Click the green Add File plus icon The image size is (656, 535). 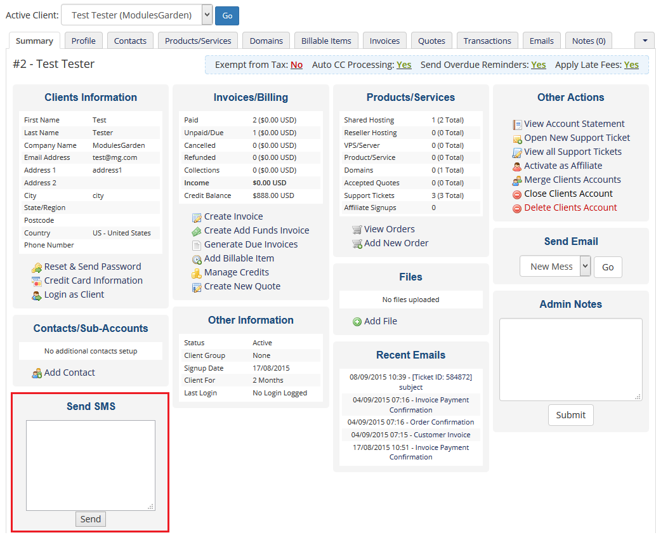357,322
